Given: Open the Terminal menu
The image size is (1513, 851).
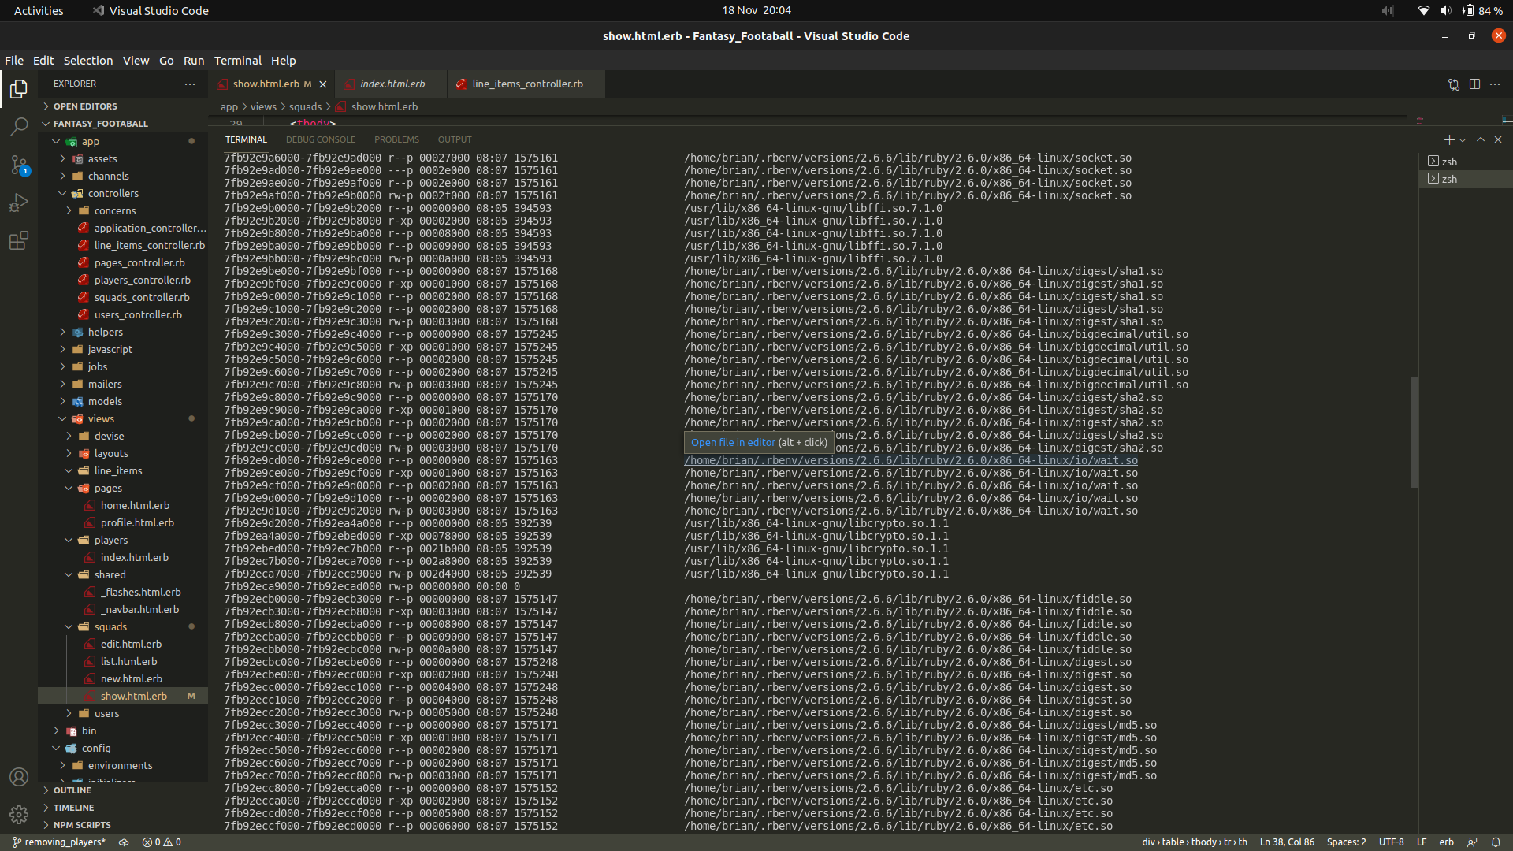Looking at the screenshot, I should pos(237,61).
